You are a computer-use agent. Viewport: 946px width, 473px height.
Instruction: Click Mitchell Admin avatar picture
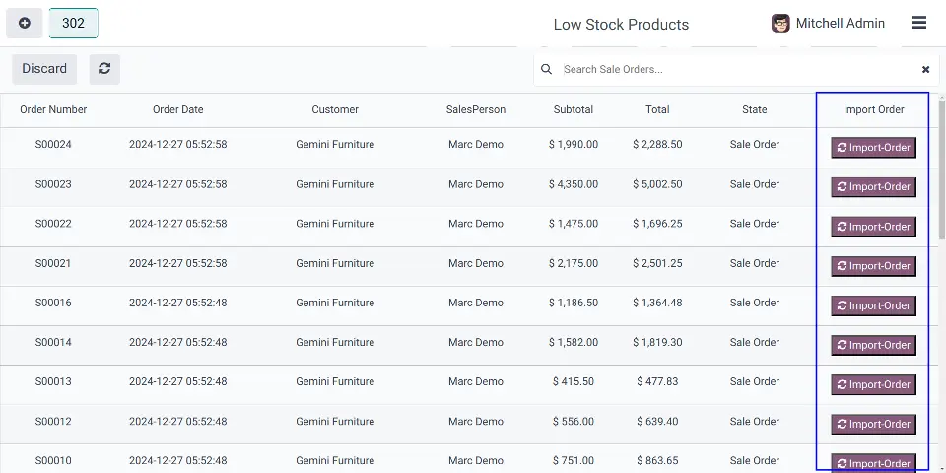click(780, 24)
